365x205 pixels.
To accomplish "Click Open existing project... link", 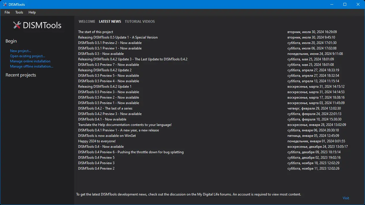I will coord(28,56).
